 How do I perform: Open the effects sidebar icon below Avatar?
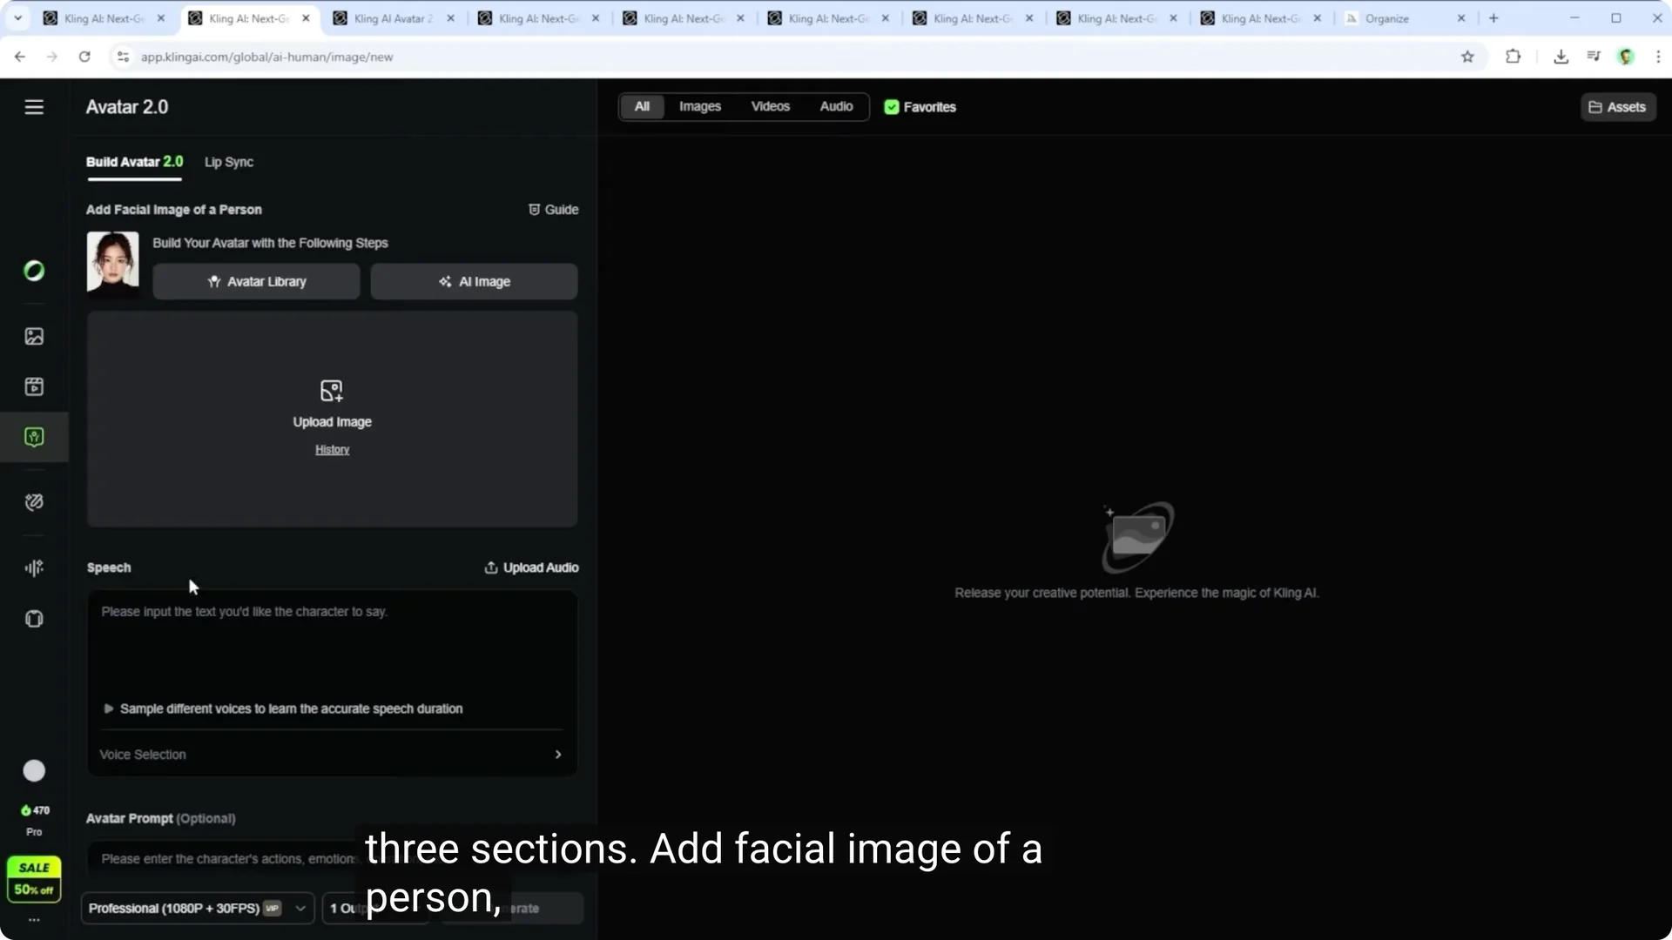tap(34, 502)
